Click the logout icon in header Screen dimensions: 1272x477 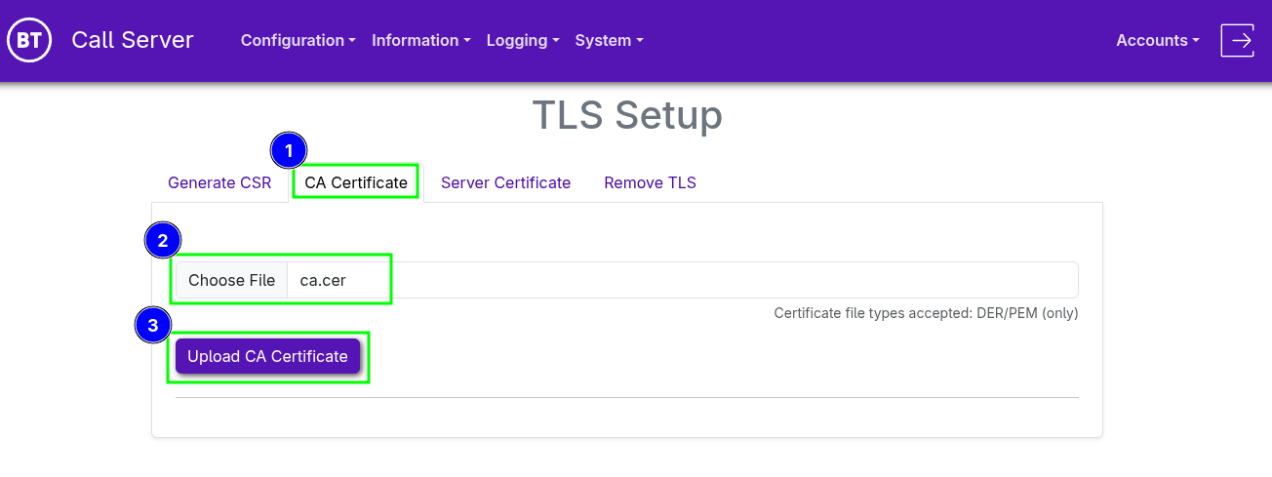pyautogui.click(x=1238, y=40)
